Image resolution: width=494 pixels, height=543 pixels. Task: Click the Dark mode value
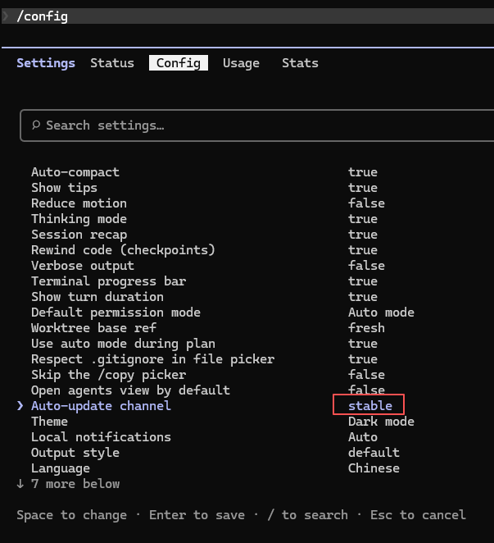381,422
